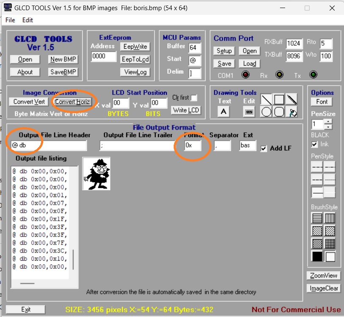Select the pencil drawing tool

point(291,100)
